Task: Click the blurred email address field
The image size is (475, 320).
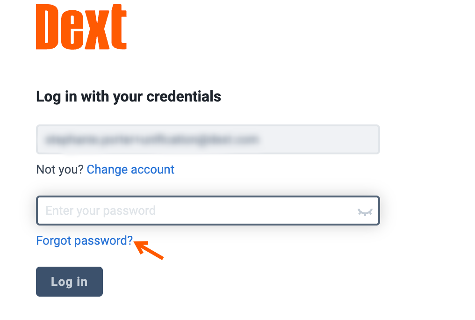Action: click(208, 139)
